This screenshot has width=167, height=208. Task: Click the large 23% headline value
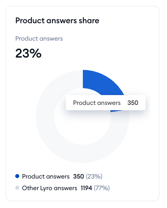point(28,53)
